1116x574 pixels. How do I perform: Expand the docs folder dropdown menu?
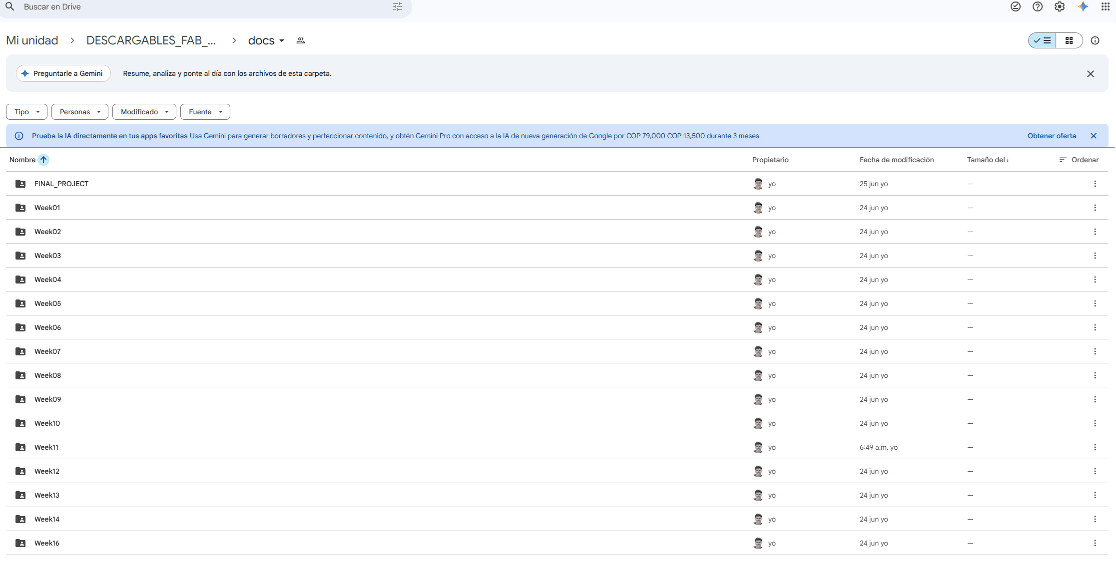(282, 40)
